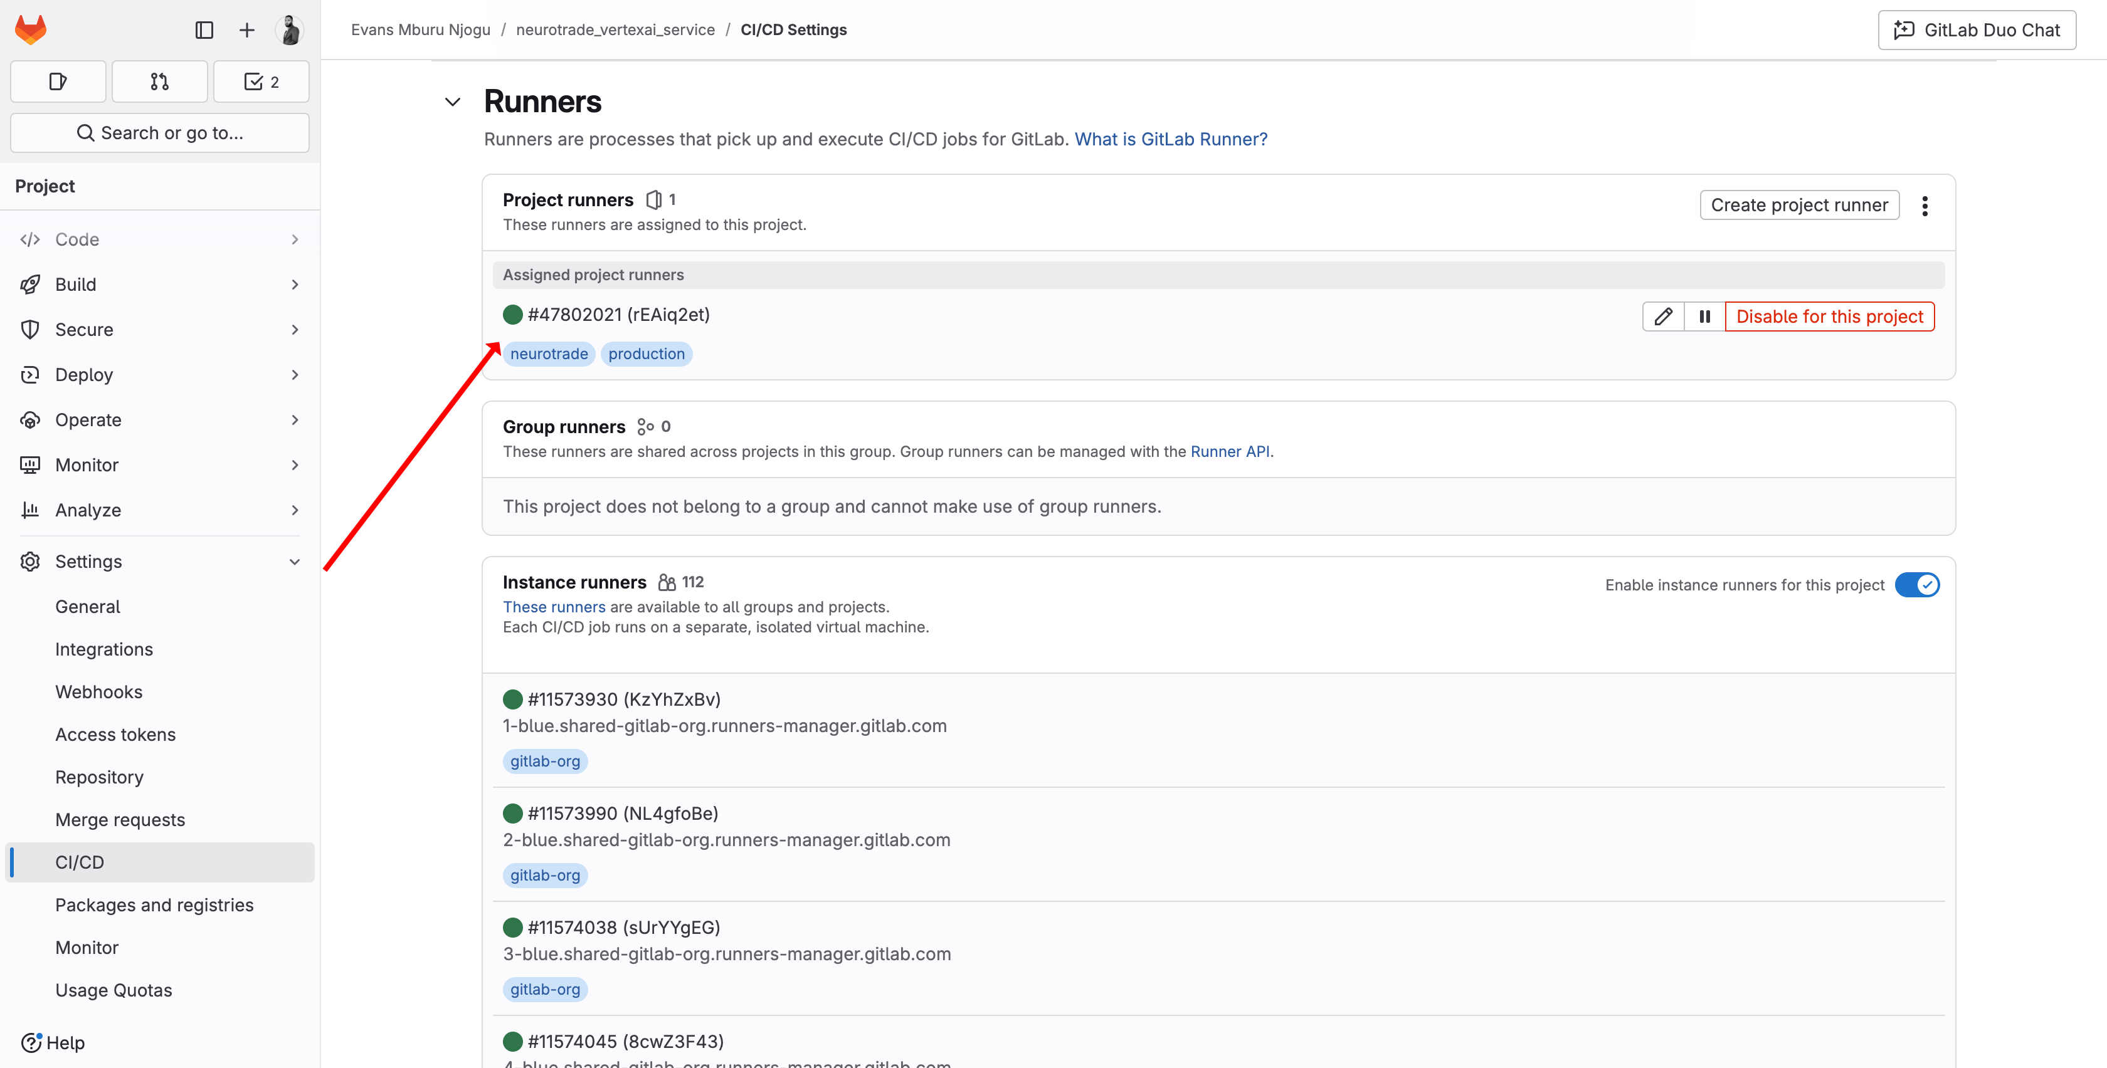Collapse the Settings sidebar menu
The height and width of the screenshot is (1068, 2107).
[x=295, y=562]
